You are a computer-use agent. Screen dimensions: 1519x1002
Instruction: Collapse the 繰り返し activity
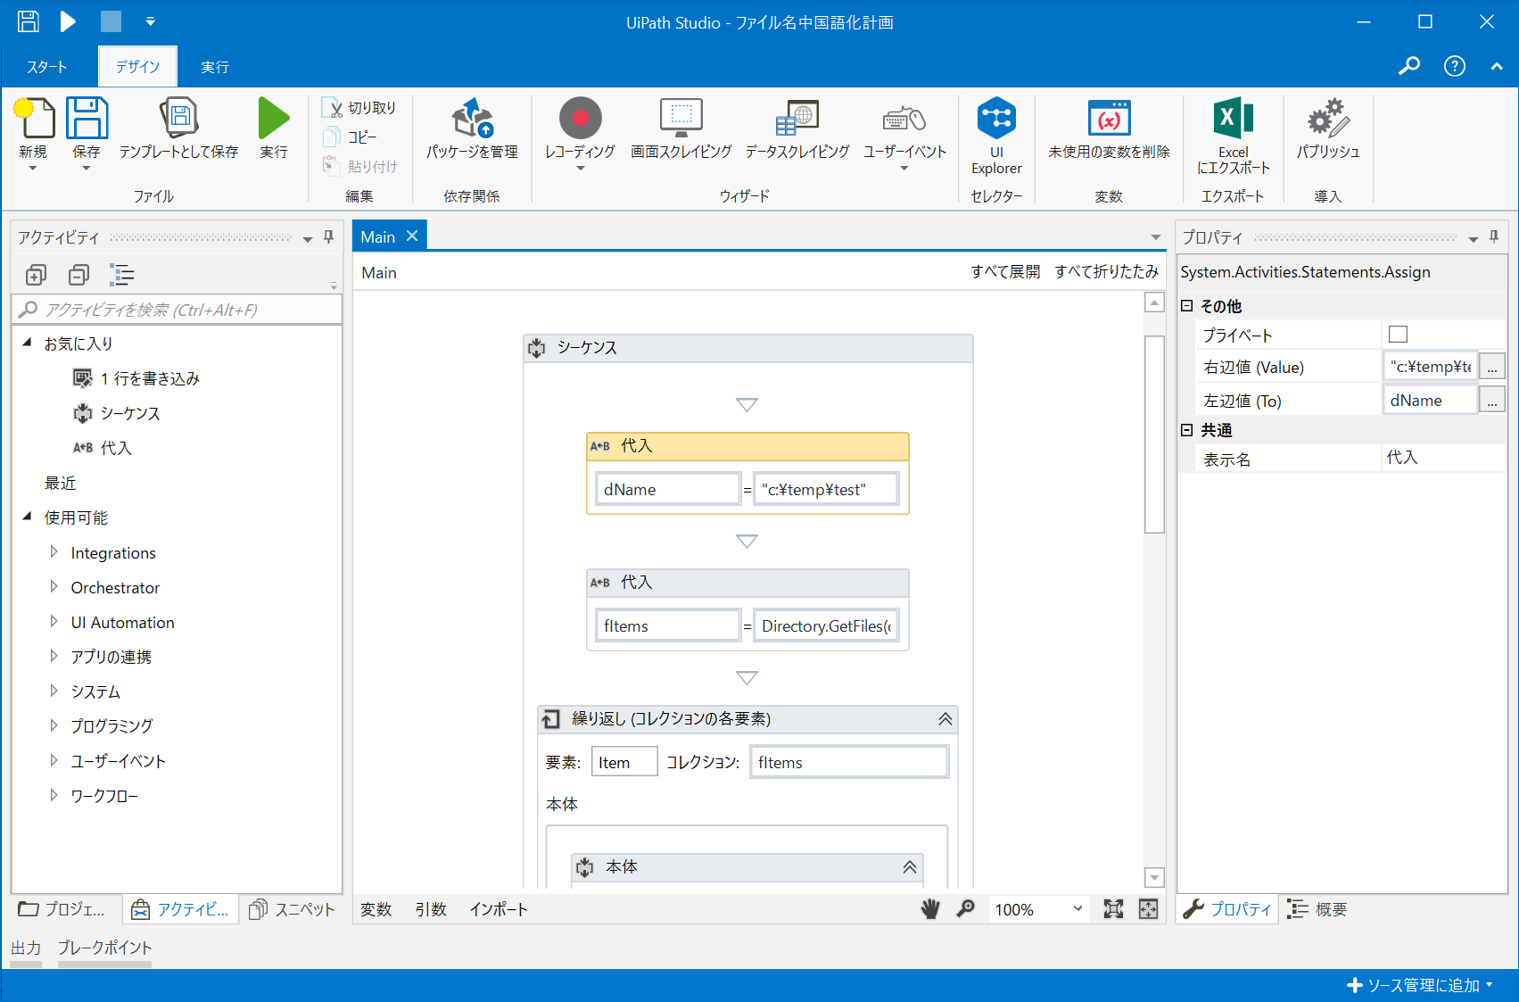click(x=945, y=719)
